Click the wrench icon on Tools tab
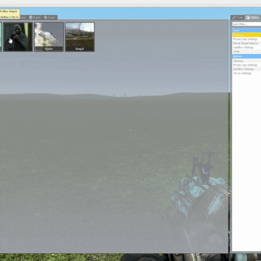Screen dimensions: 261x261 point(234,17)
